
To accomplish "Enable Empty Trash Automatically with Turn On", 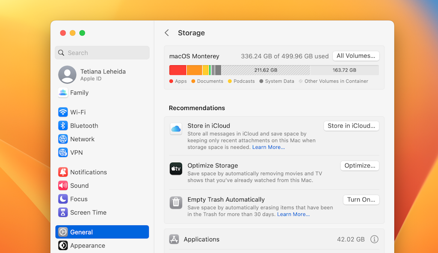I will click(x=361, y=199).
